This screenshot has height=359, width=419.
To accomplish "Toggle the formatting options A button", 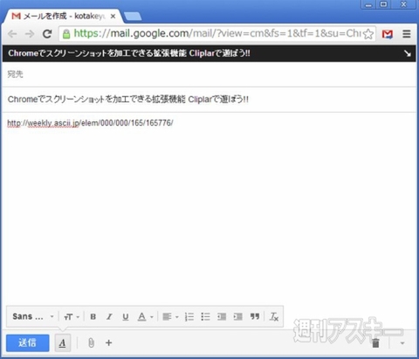I will [63, 343].
